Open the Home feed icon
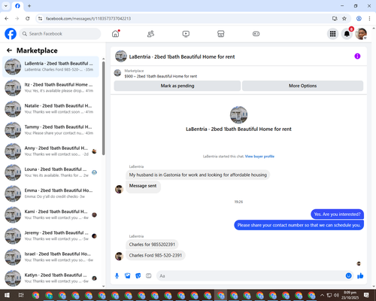 tap(116, 34)
